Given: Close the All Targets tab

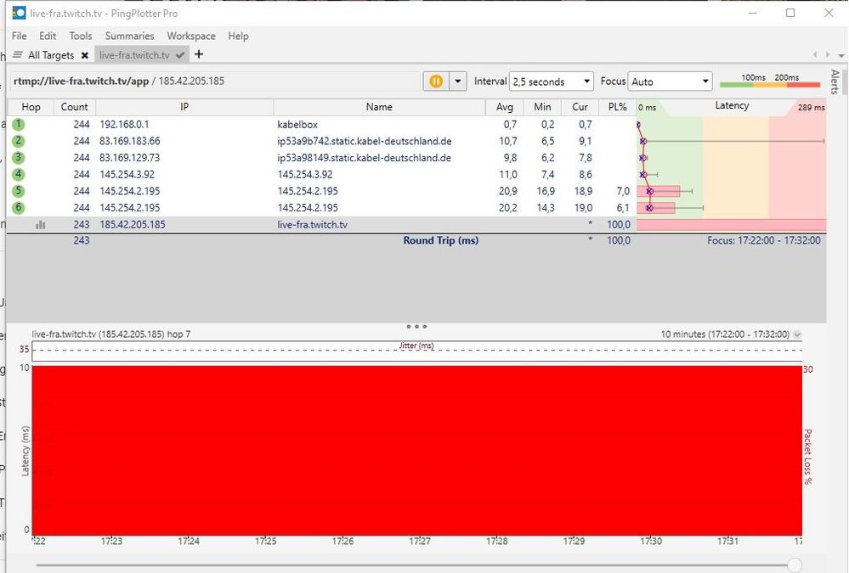Looking at the screenshot, I should click(x=85, y=55).
